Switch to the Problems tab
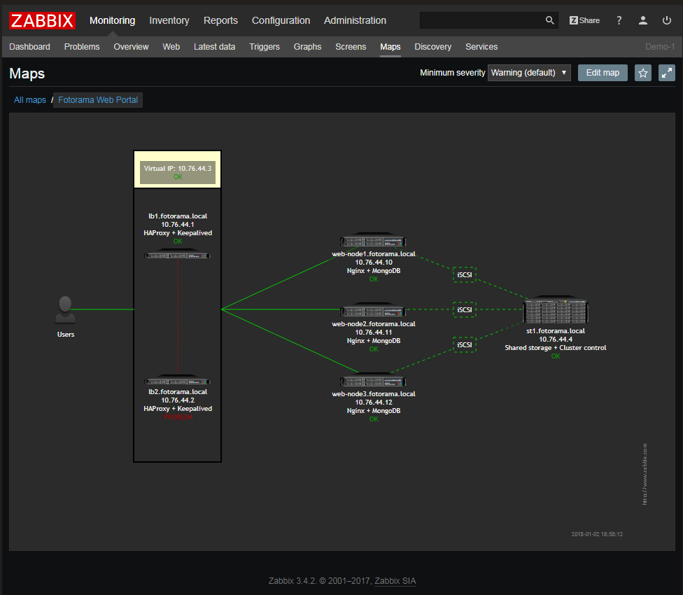Screen dimensions: 683x595 click(x=82, y=46)
